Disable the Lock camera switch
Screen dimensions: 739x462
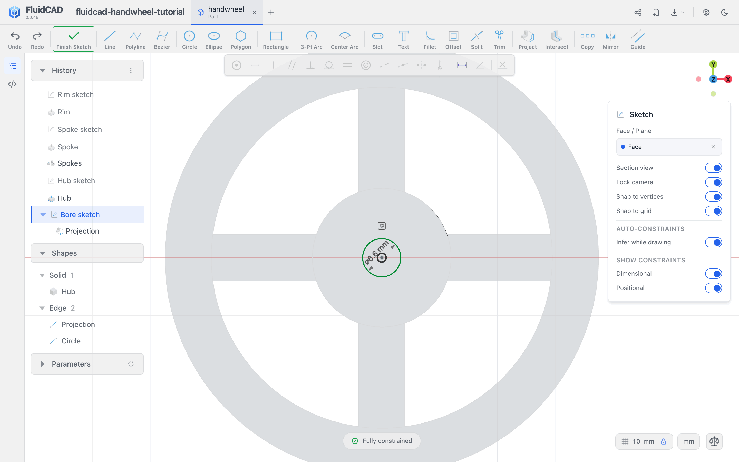click(x=713, y=182)
